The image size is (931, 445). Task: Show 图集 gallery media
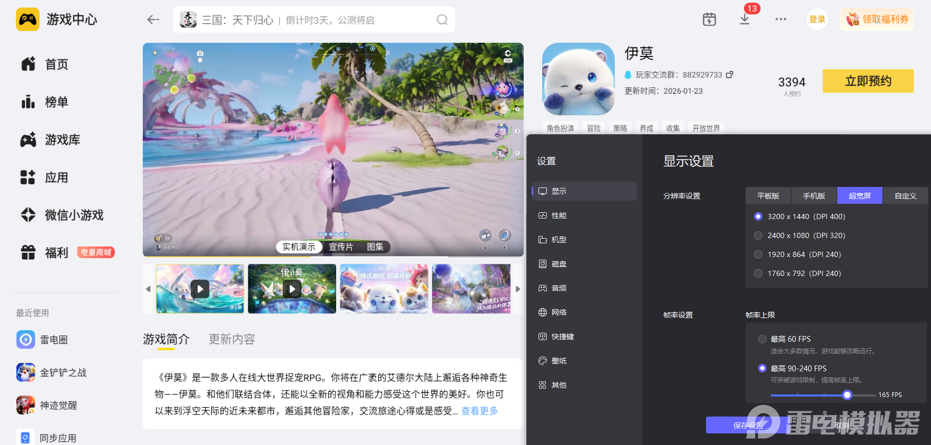(375, 247)
